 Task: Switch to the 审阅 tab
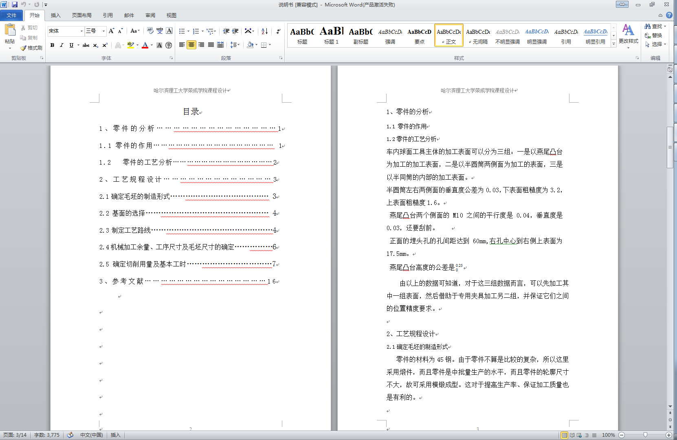[x=150, y=15]
